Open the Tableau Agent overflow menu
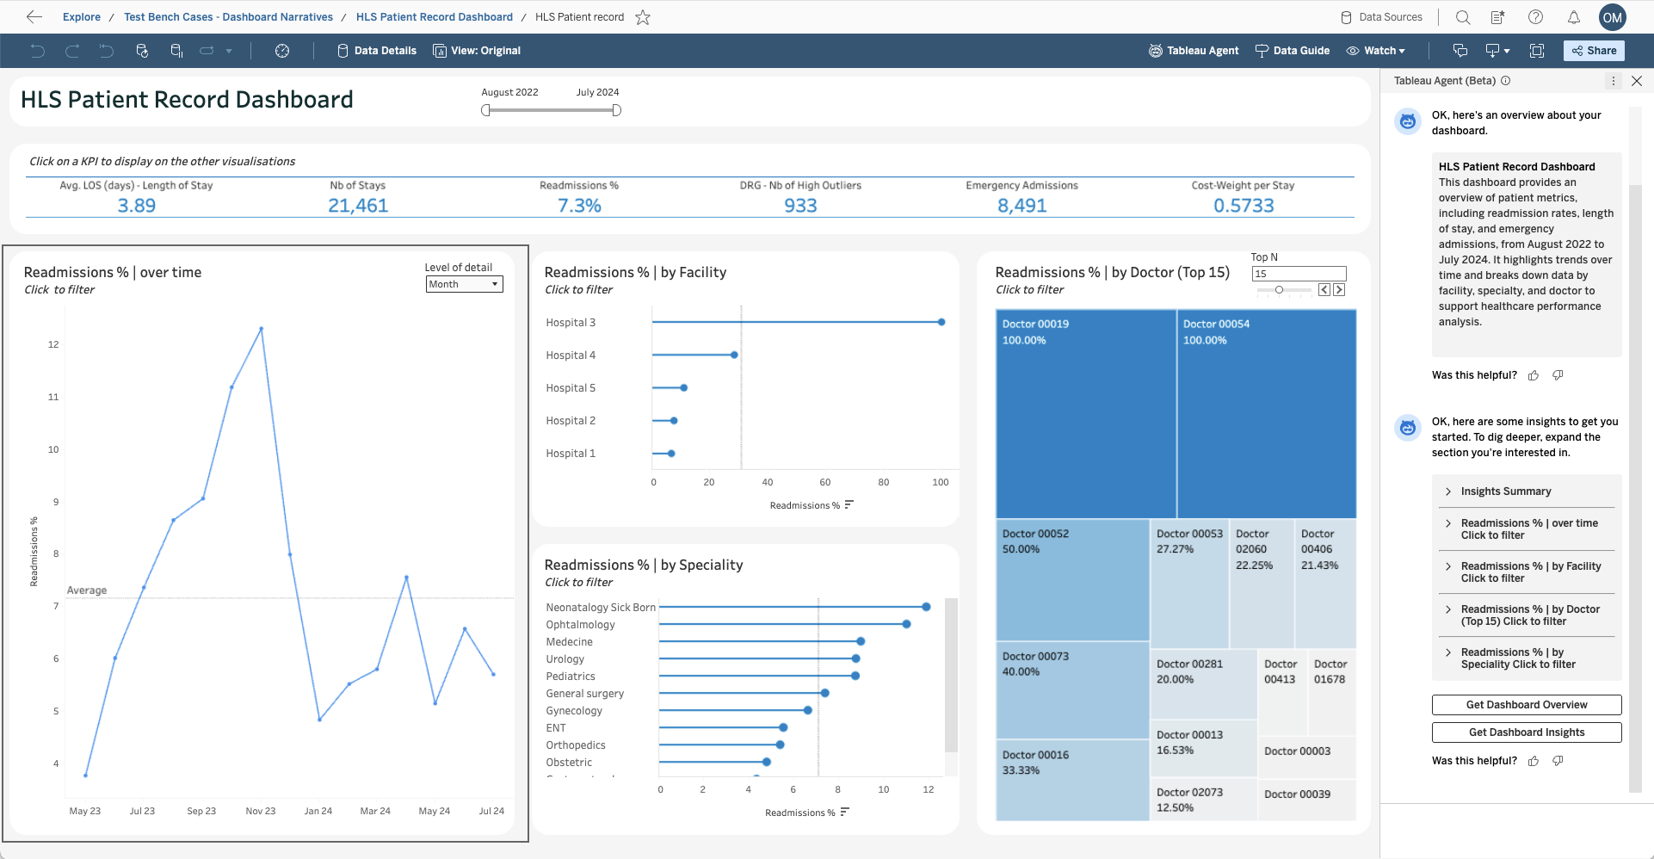The image size is (1654, 859). [1614, 80]
